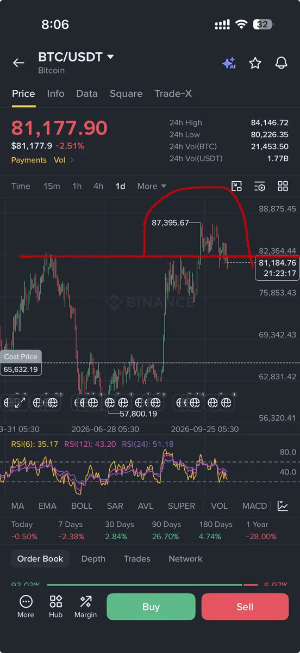Viewport: 300px width, 653px height.
Task: Add pair to favorites star icon
Action: coord(255,63)
